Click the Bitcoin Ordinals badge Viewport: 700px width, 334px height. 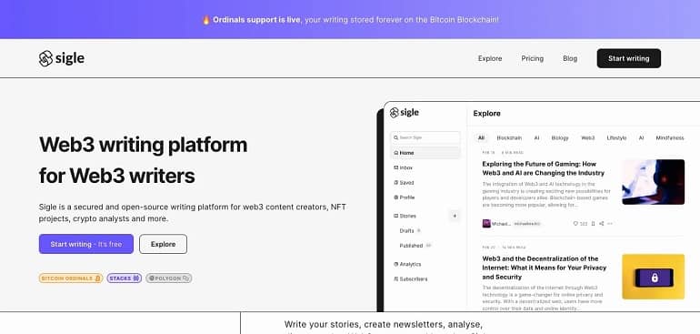point(71,278)
